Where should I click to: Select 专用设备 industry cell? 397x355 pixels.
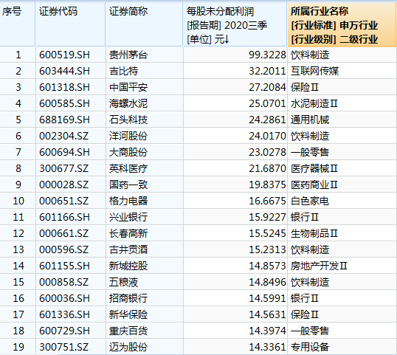[342, 347]
